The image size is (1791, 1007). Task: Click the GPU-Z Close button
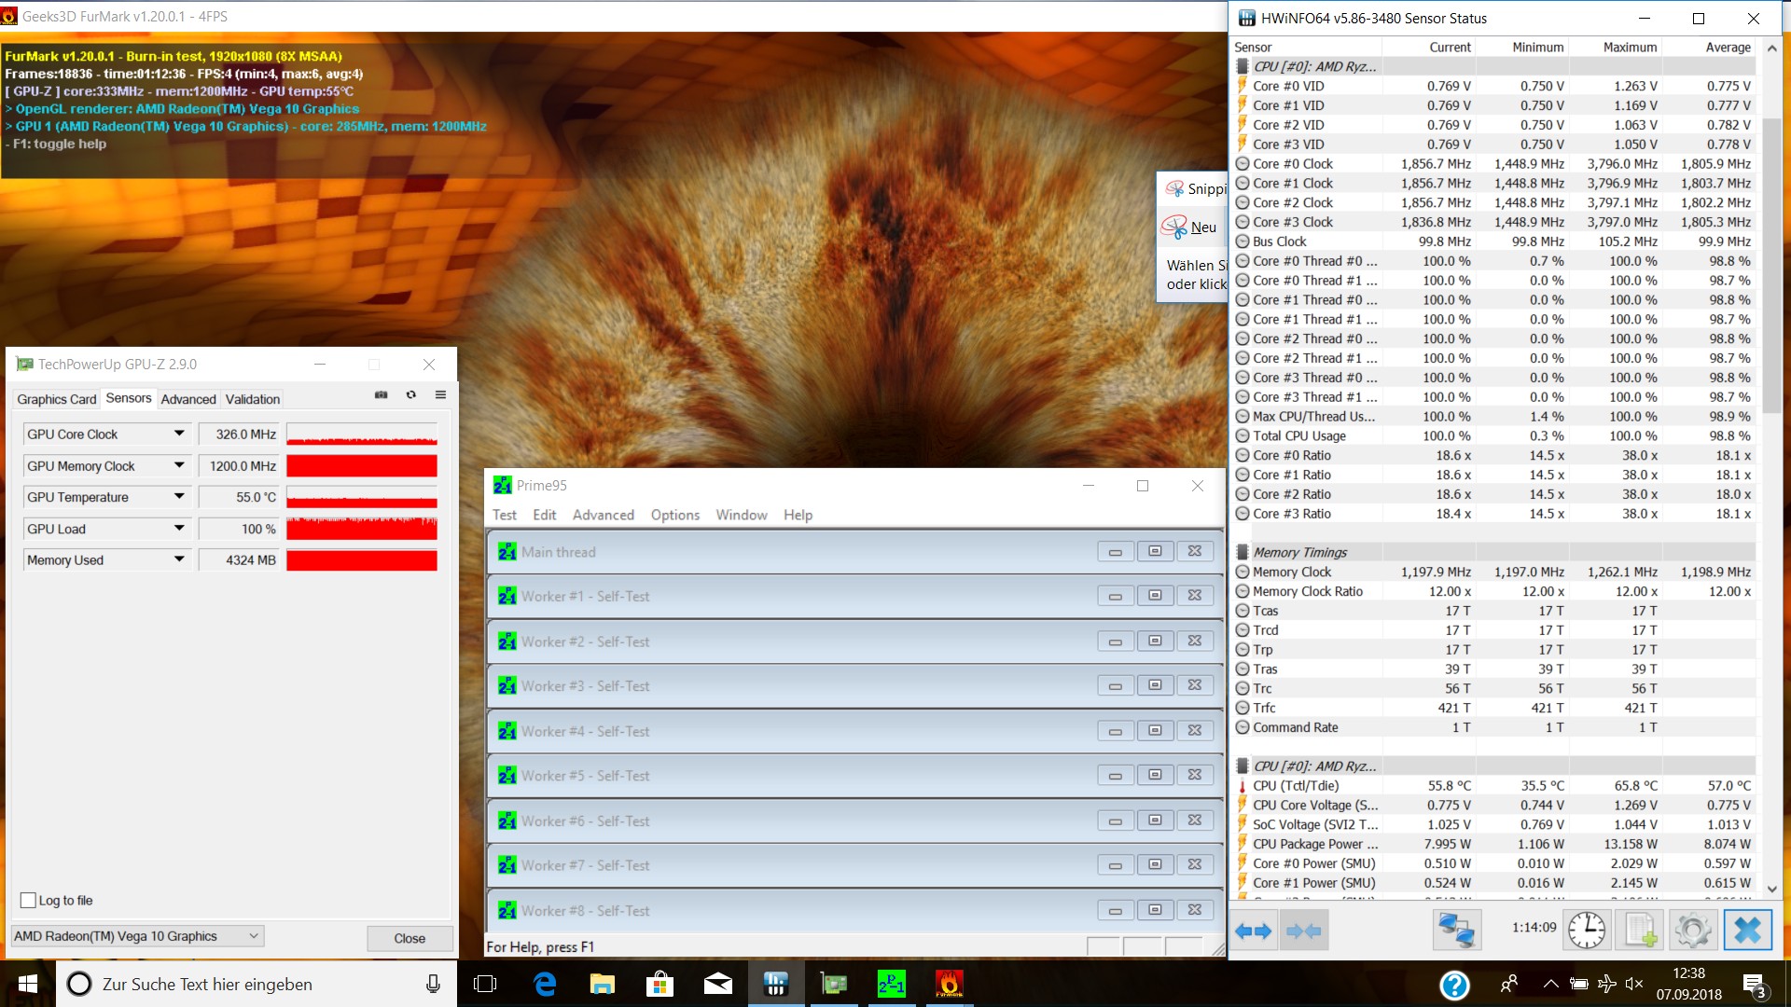tap(410, 938)
